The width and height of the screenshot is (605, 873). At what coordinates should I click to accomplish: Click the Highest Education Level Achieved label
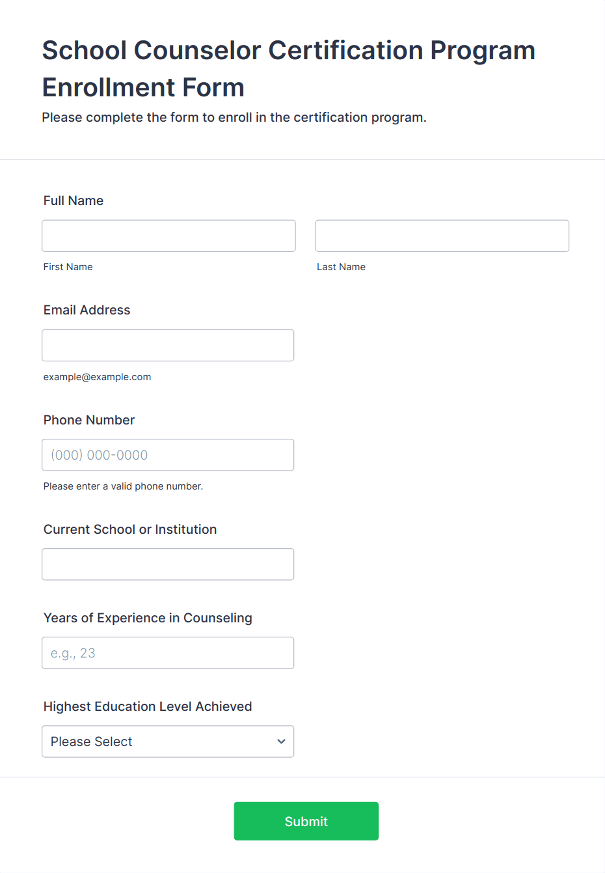point(148,706)
